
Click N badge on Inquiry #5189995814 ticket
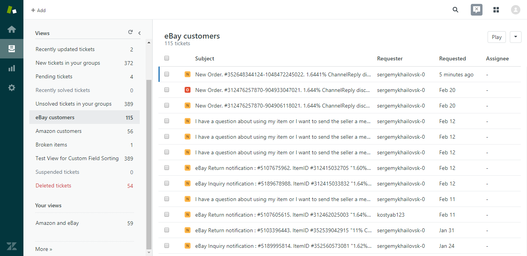(187, 246)
